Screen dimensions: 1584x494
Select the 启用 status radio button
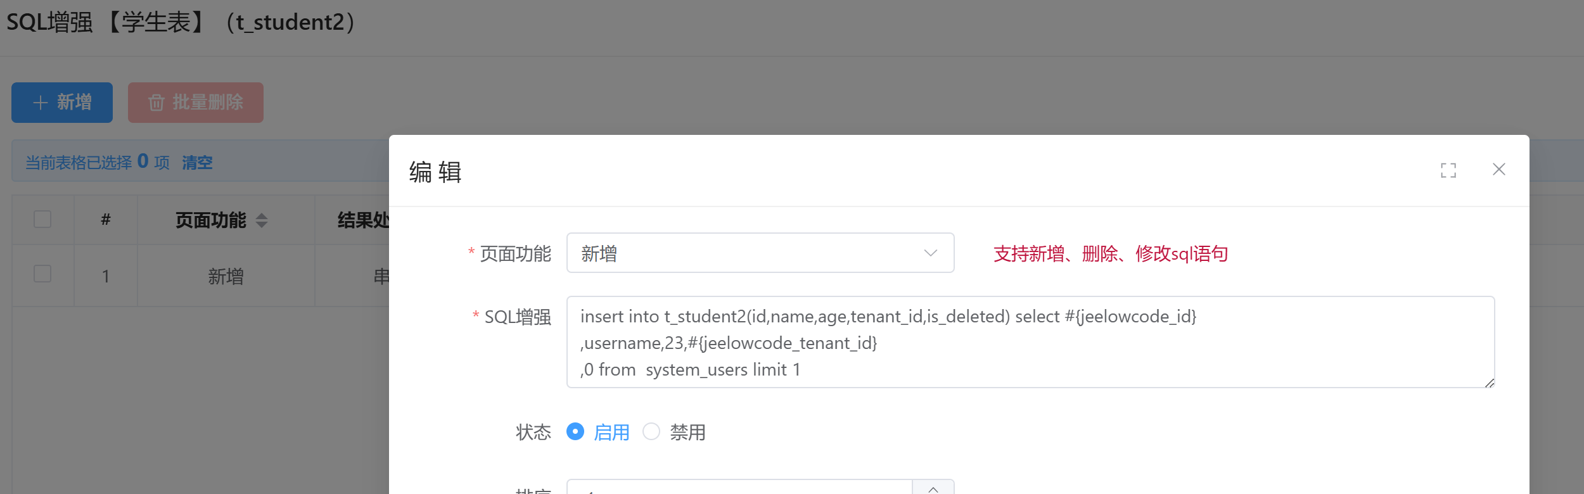(575, 432)
